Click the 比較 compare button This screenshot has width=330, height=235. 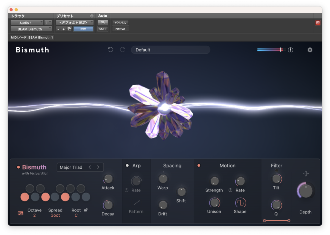coord(83,29)
